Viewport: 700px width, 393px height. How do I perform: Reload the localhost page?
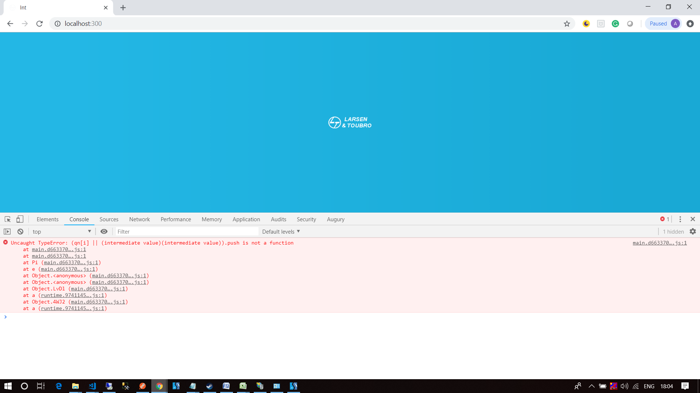(39, 23)
